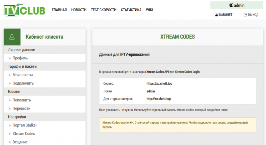Open the Статистика page

(131, 10)
